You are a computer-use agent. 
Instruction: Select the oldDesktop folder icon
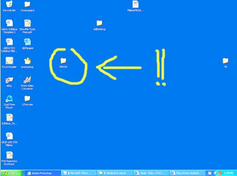click(x=100, y=23)
